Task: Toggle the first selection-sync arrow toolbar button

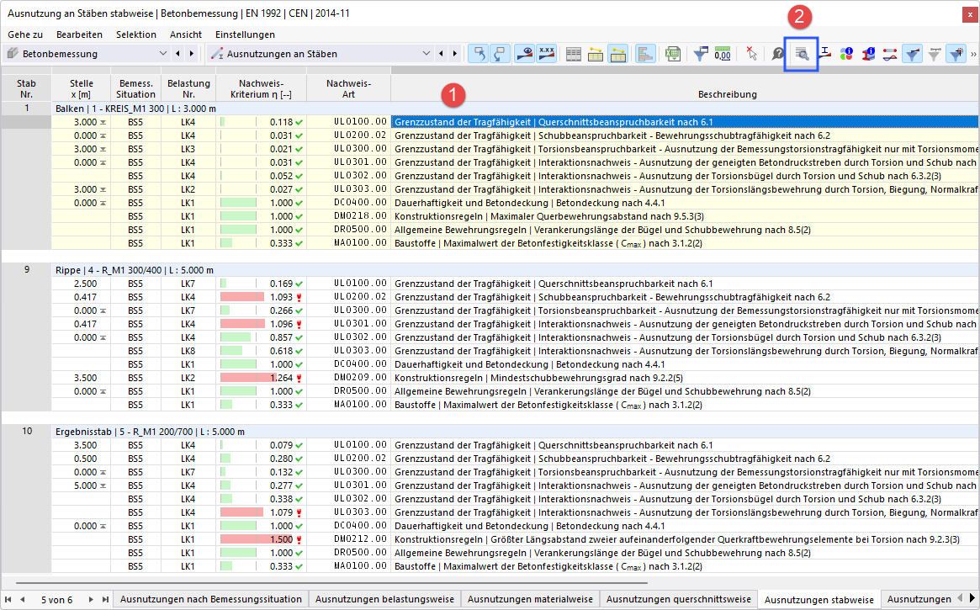Action: (x=479, y=54)
